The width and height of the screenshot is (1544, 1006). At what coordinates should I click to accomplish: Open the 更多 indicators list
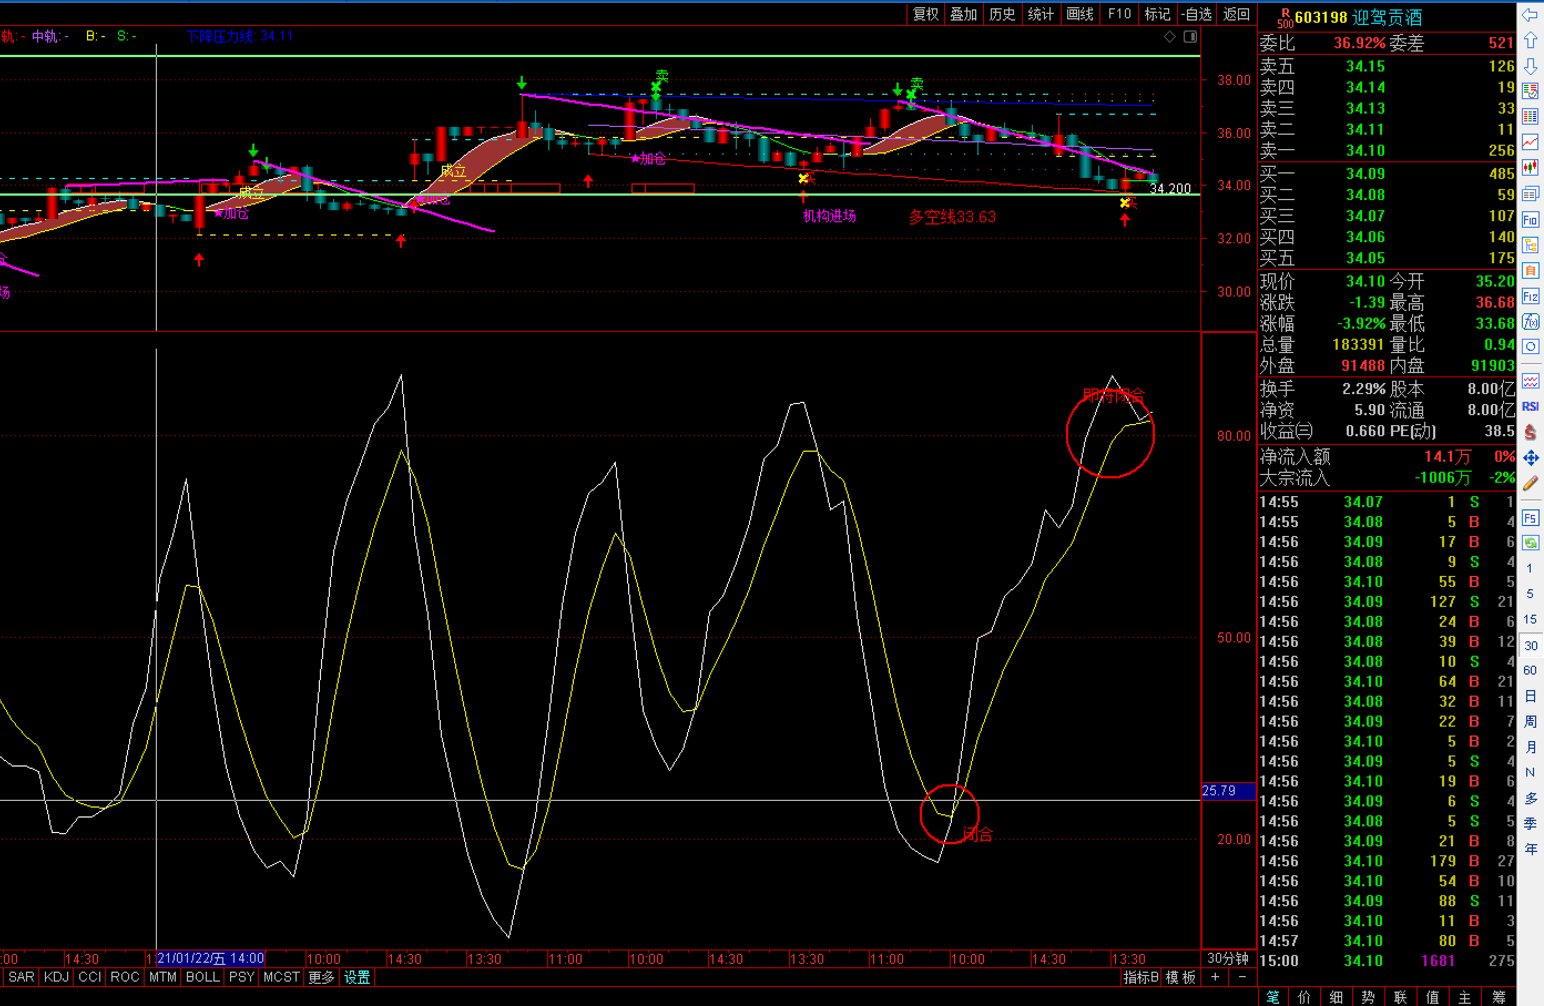(x=321, y=977)
